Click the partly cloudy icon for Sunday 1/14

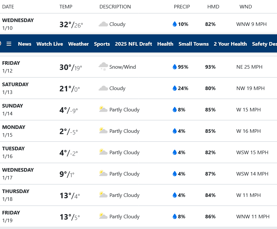coord(103,109)
